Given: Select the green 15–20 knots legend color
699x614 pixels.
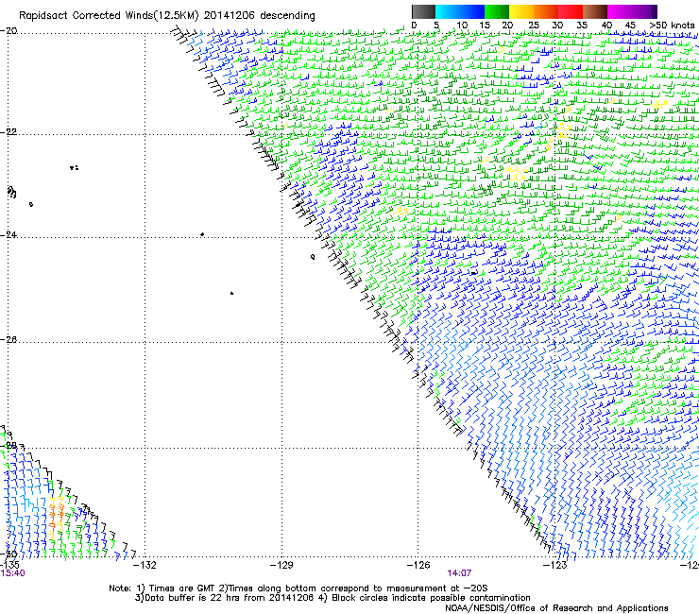Looking at the screenshot, I should click(497, 11).
